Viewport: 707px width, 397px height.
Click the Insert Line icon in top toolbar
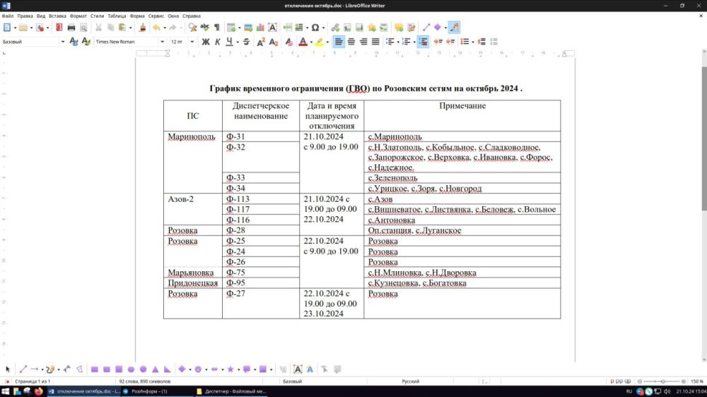click(x=426, y=28)
